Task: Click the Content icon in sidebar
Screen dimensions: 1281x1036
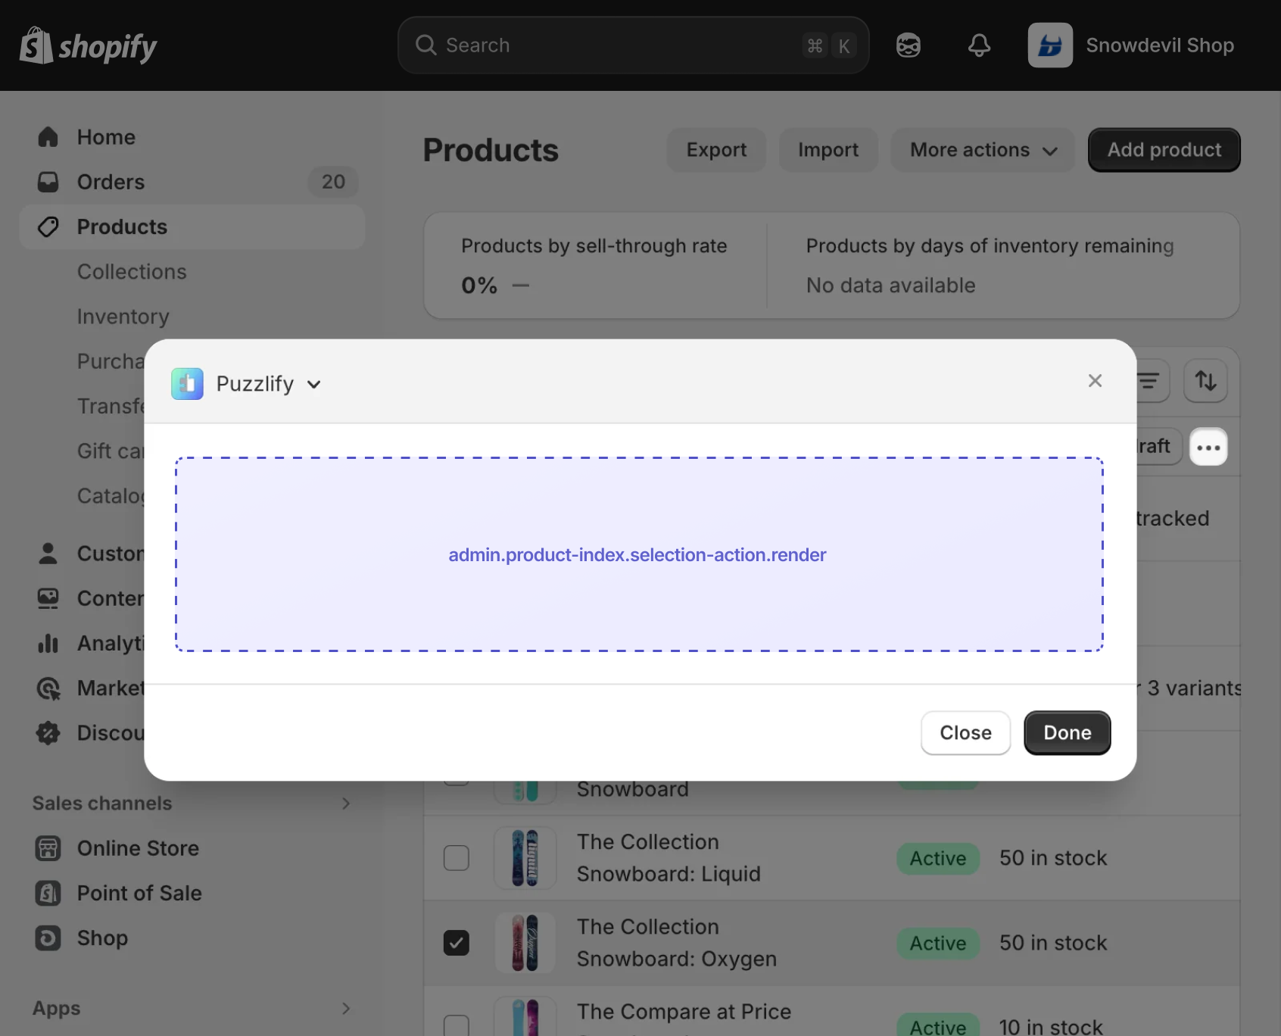Action: (x=48, y=598)
